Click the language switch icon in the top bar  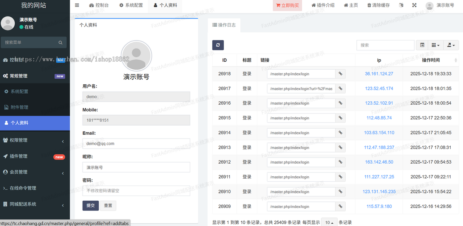[x=401, y=5]
